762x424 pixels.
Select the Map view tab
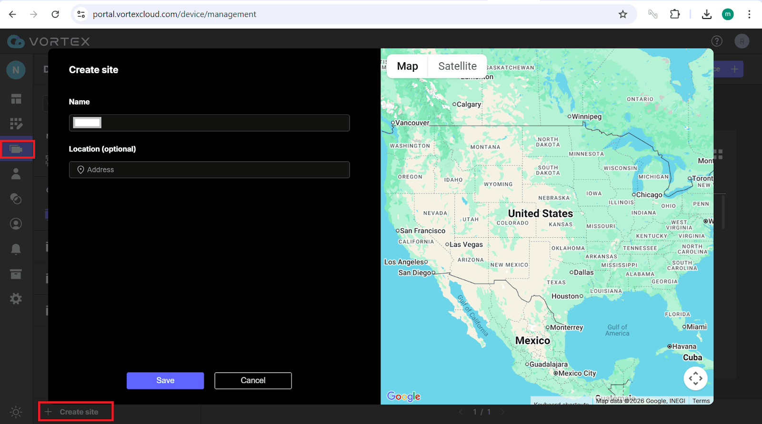point(407,66)
